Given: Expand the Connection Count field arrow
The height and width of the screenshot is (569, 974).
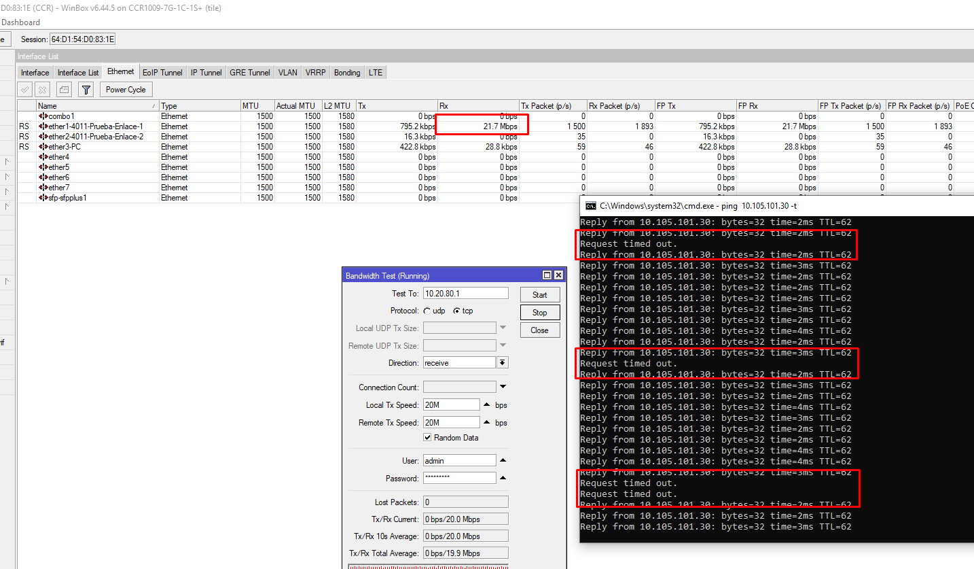Looking at the screenshot, I should (503, 387).
